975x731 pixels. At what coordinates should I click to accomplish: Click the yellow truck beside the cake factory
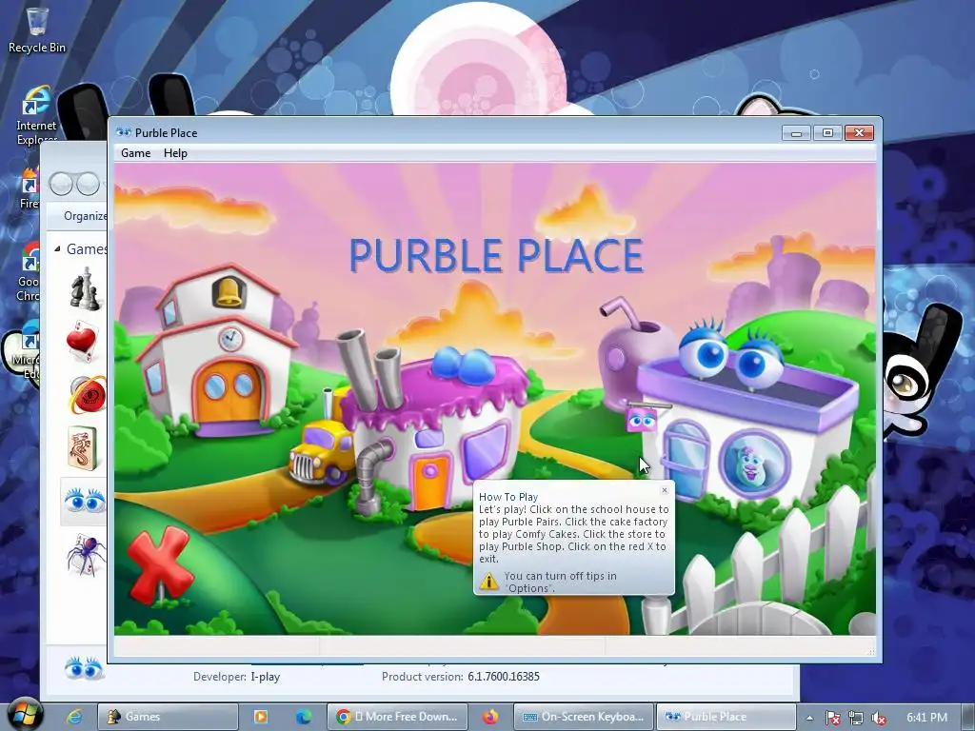322,452
